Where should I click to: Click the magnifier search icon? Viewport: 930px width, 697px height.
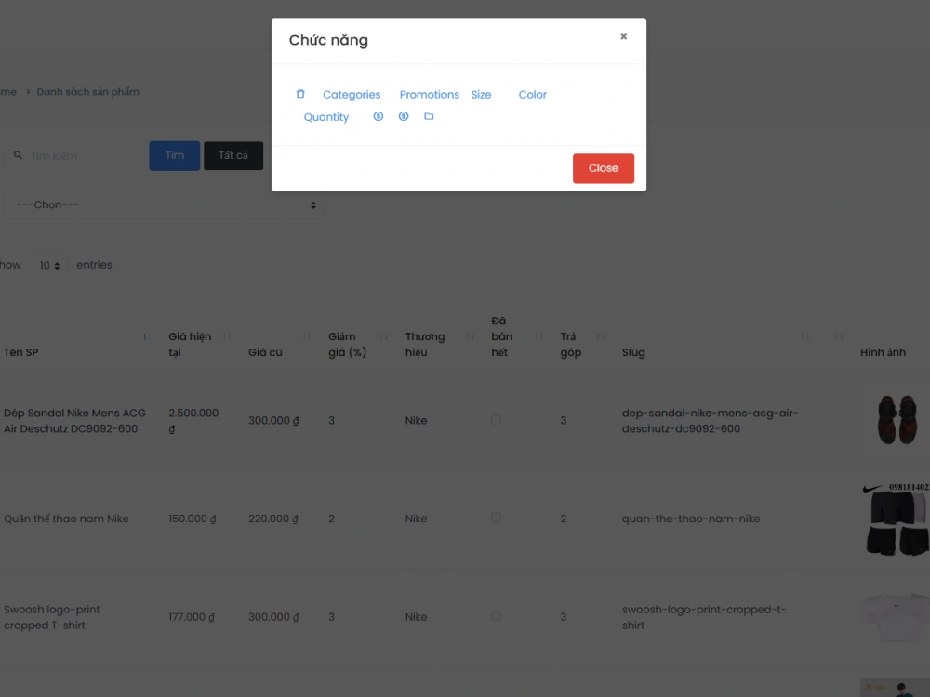[x=18, y=155]
